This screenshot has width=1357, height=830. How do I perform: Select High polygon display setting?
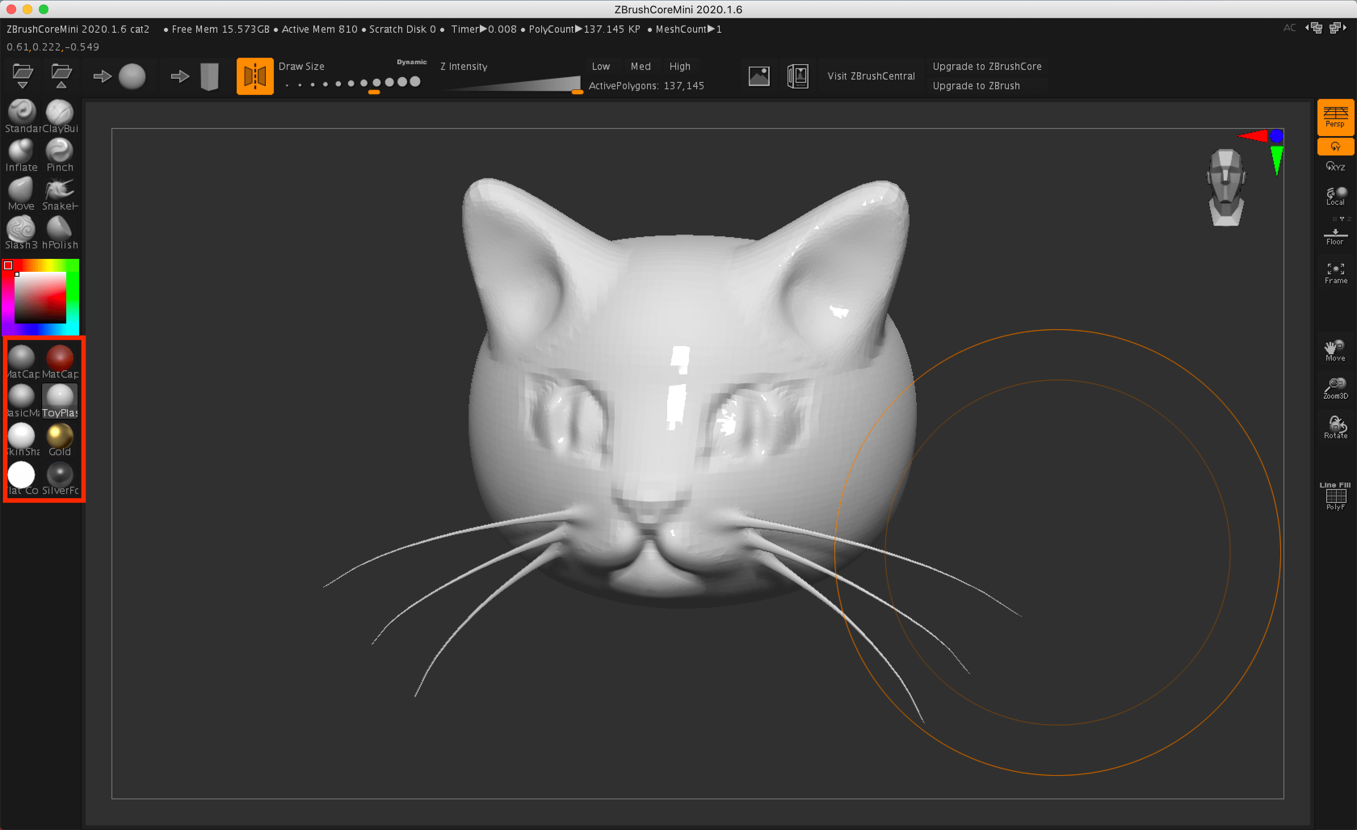678,66
